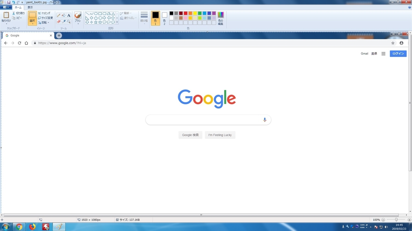Viewport: 412px width, 231px height.
Task: Select the Pencil tool
Action: pyautogui.click(x=59, y=15)
